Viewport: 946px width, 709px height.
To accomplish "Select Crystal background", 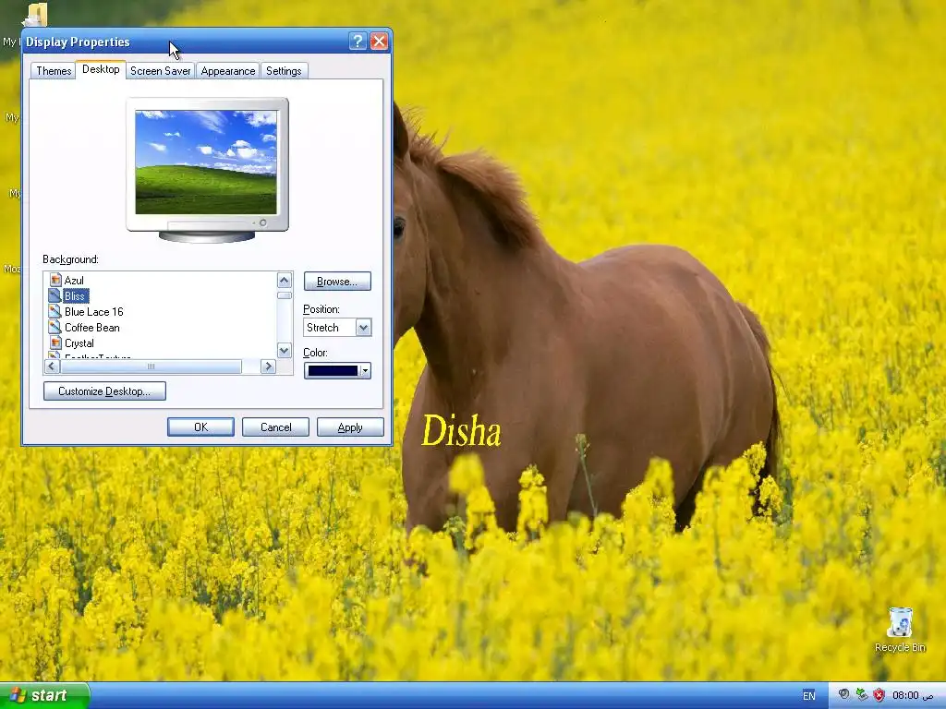I will [x=79, y=342].
